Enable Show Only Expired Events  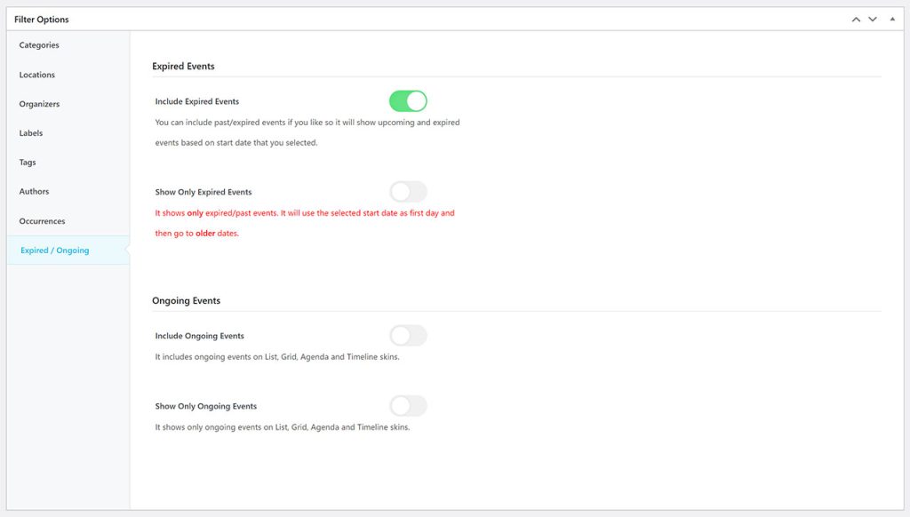408,191
